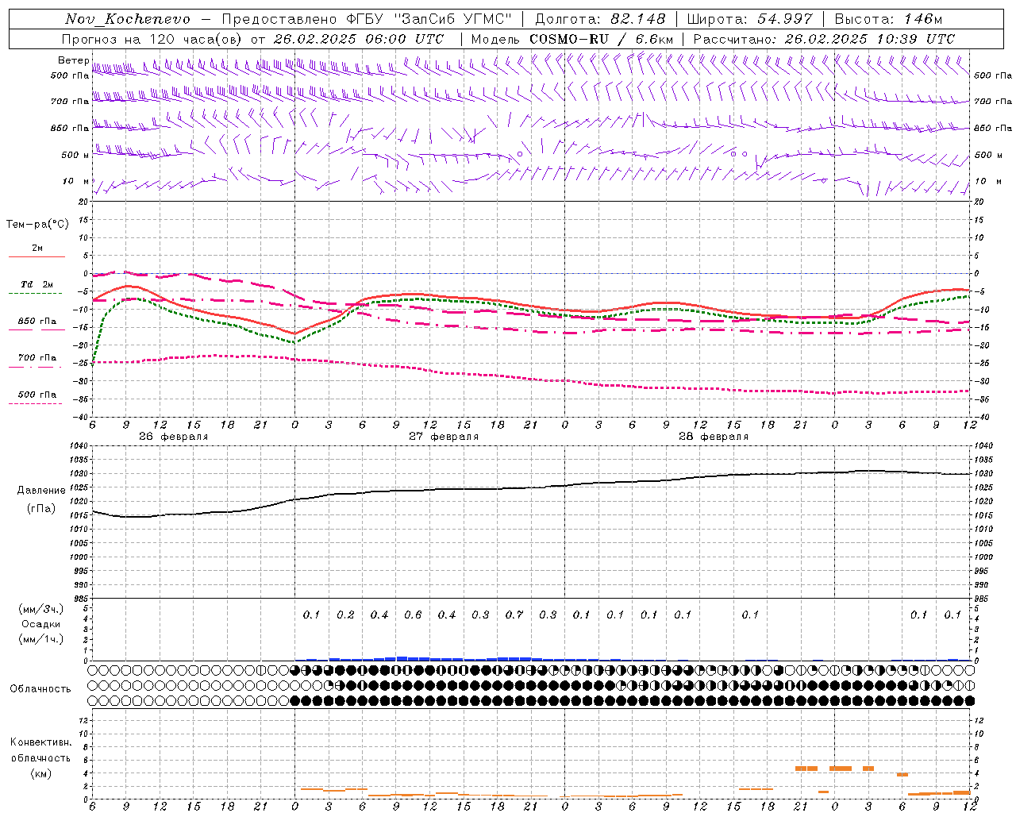This screenshot has width=1016, height=813.
Task: Click the "Рассчитано" calculation label
Action: (735, 39)
